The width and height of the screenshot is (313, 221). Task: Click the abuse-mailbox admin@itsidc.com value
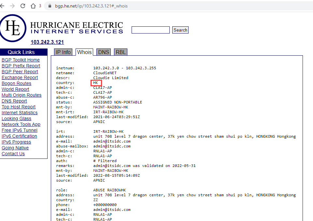[112, 146]
